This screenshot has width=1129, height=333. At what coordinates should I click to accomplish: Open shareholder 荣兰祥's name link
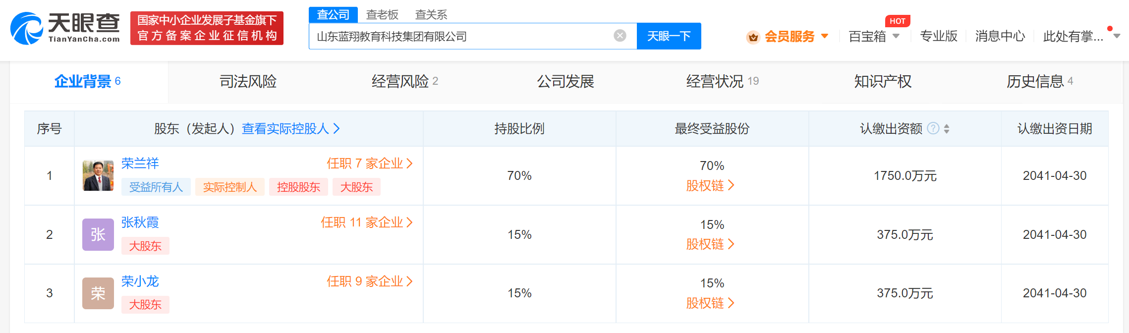140,164
